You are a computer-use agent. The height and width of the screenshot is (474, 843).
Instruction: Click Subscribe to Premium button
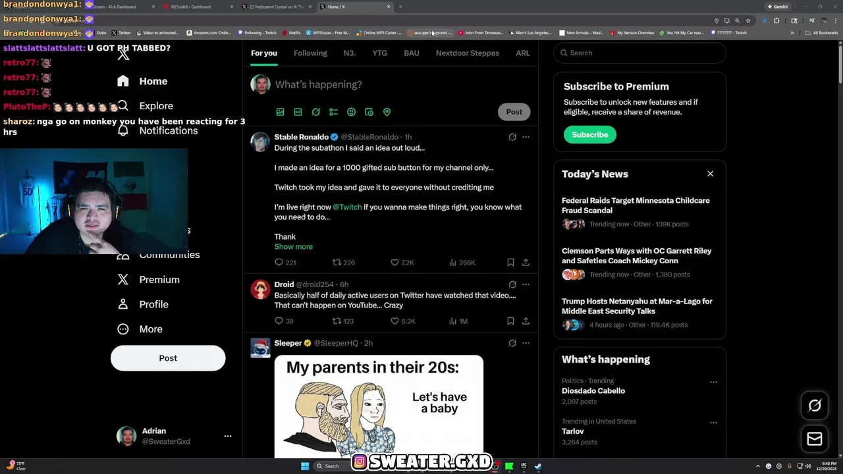pos(589,134)
